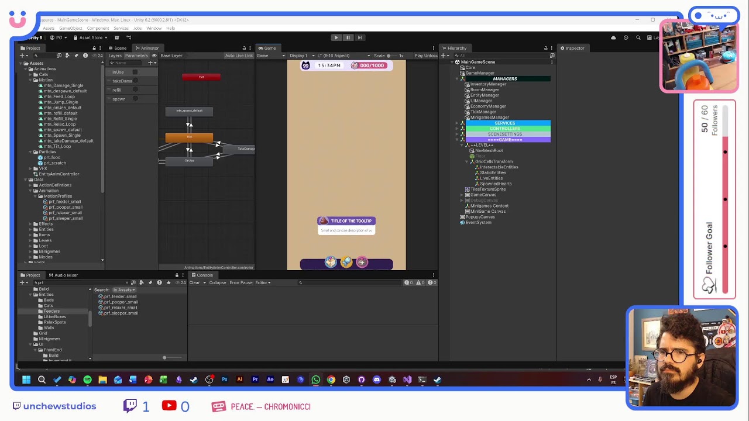Switch to the Scene tab
Screen dimensions: 749x421
click(118, 48)
